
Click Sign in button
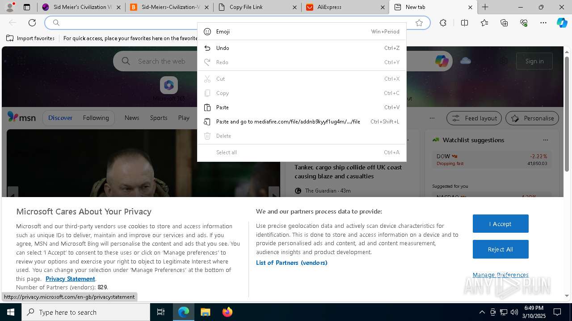(534, 61)
